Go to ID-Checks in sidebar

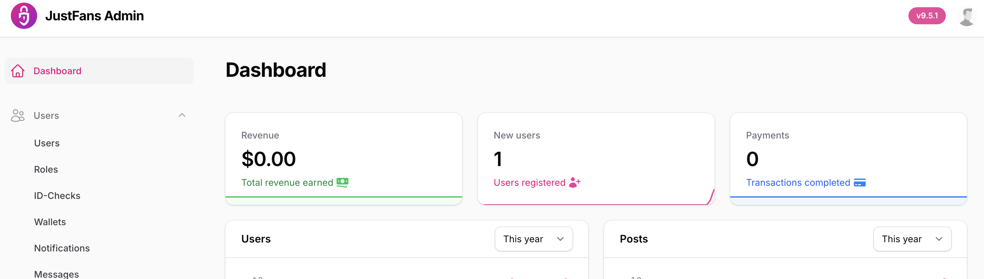point(57,196)
